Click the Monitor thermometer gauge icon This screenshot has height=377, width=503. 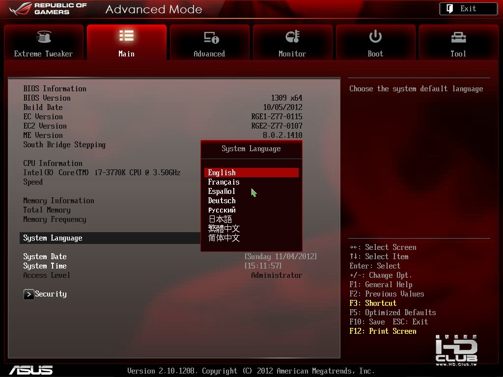[292, 36]
